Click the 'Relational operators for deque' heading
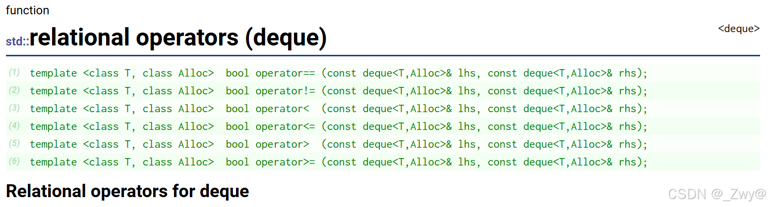The width and height of the screenshot is (768, 207). pos(127,191)
